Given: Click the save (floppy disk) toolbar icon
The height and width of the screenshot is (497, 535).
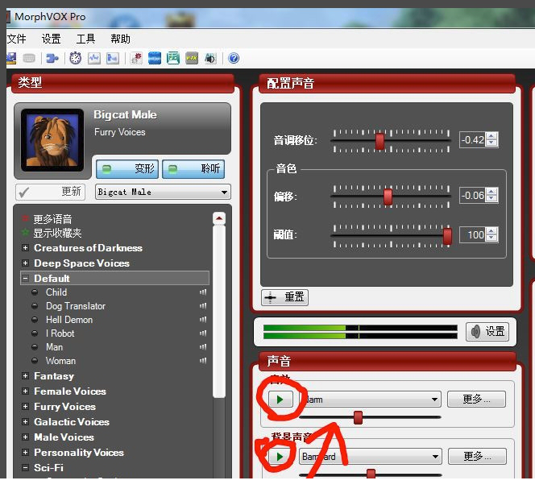Looking at the screenshot, I should coord(11,58).
